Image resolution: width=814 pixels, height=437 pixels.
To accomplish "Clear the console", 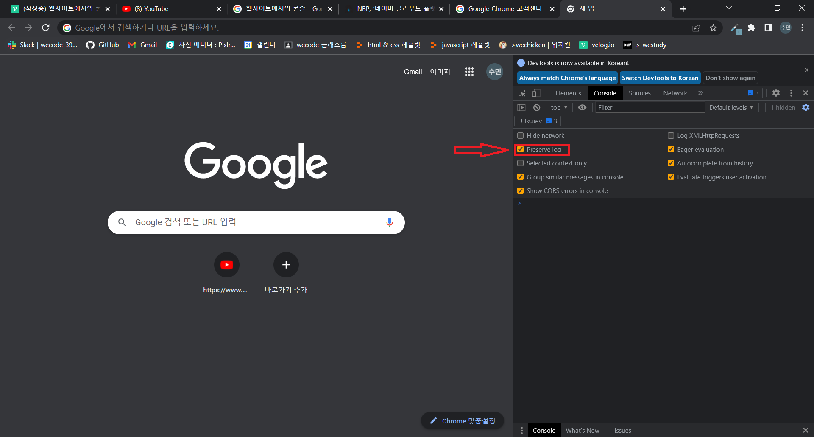I will point(537,108).
